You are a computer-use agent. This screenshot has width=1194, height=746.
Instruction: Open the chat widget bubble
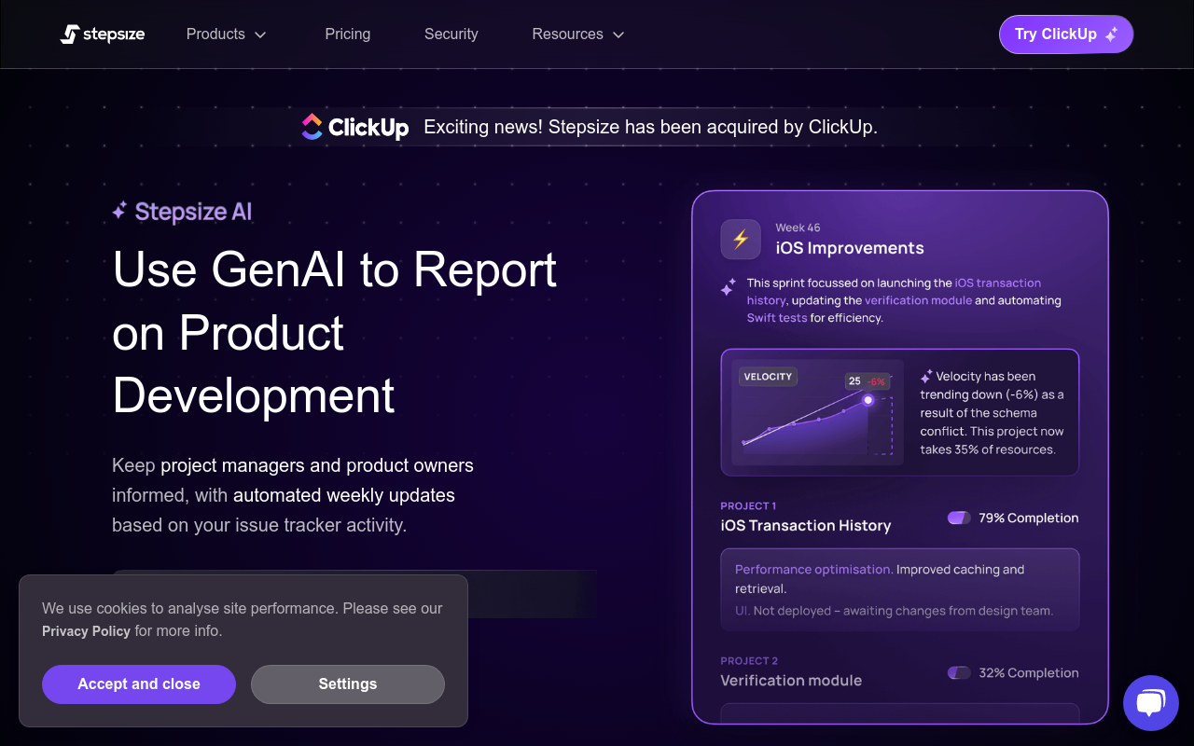tap(1151, 703)
